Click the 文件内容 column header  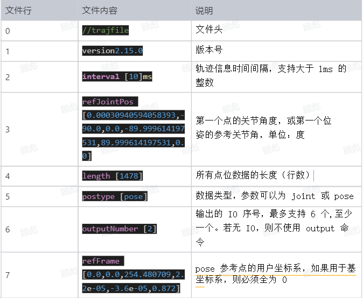100,10
